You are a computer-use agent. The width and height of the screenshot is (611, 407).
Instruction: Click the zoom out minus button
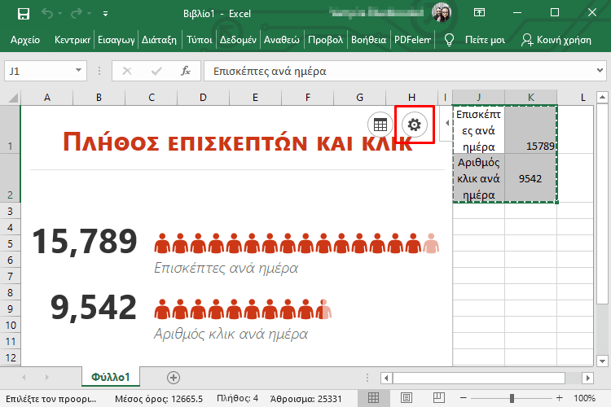pyautogui.click(x=463, y=398)
